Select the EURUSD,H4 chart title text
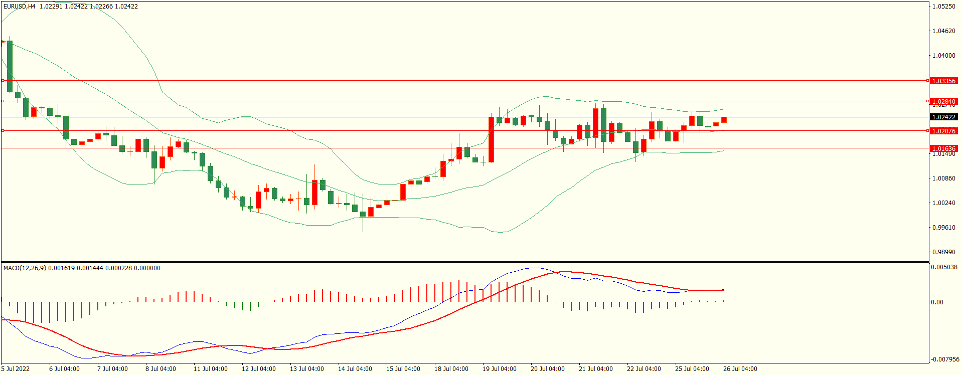Image resolution: width=961 pixels, height=375 pixels. coord(20,7)
